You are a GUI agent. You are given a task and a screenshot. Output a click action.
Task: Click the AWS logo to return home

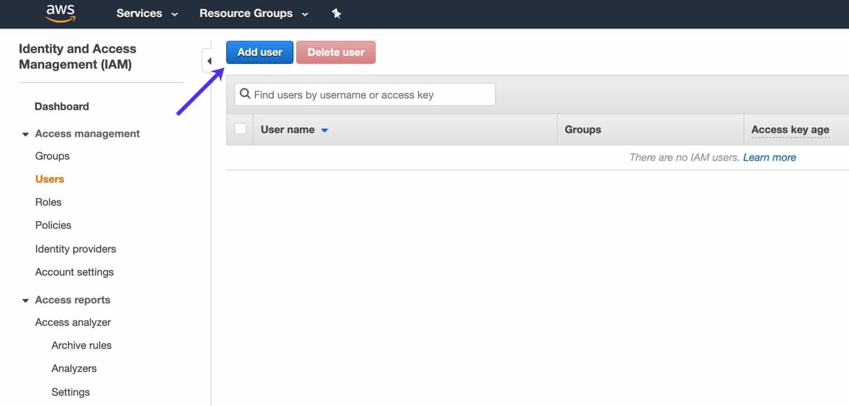(59, 13)
